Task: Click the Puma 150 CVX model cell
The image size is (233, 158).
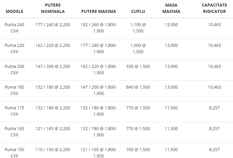Action: click(14, 153)
